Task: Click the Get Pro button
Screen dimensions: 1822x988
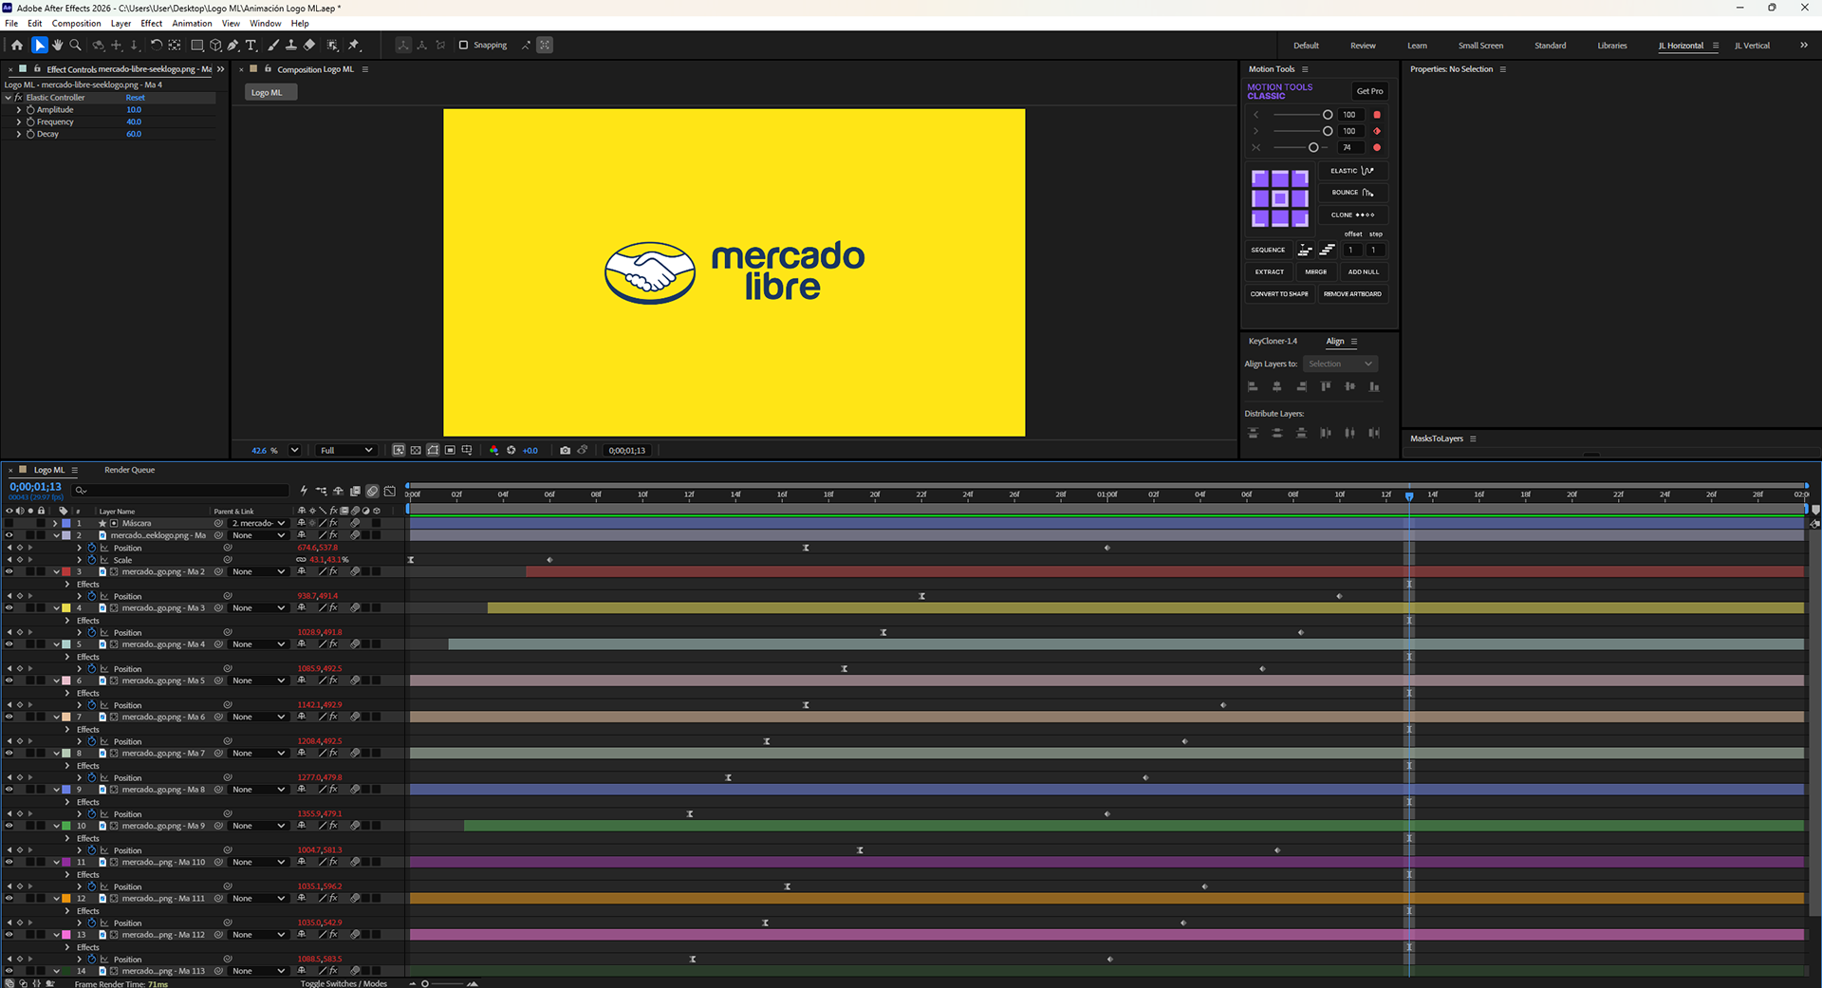Action: (1369, 91)
